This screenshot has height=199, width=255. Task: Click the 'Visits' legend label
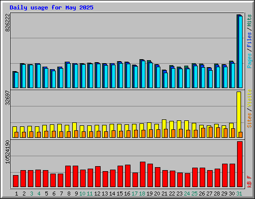(x=249, y=99)
